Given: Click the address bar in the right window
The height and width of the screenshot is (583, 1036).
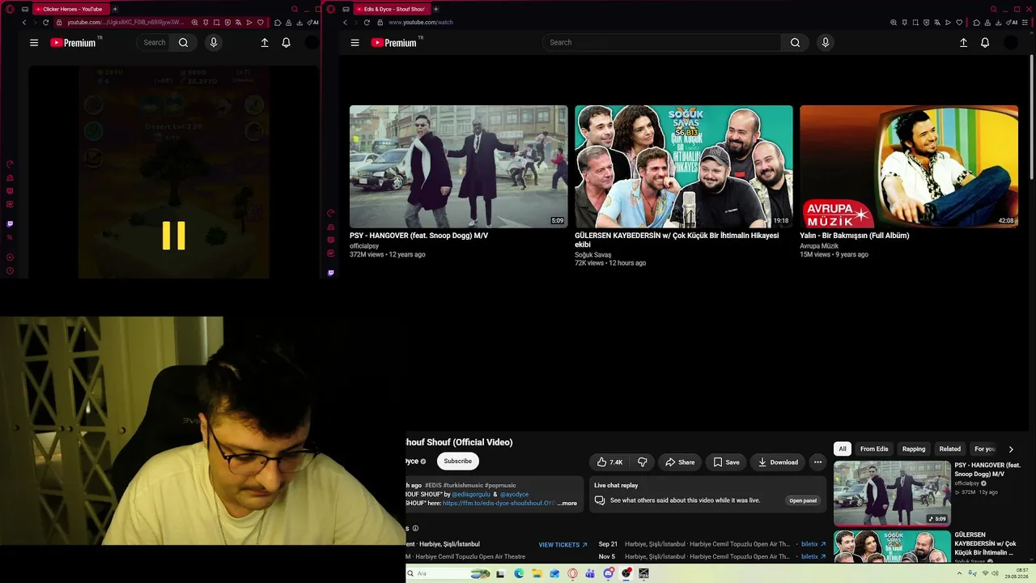Looking at the screenshot, I should (x=631, y=23).
